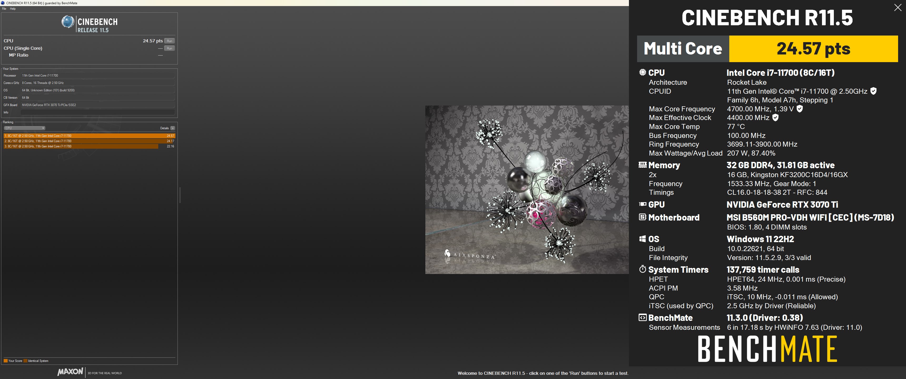906x379 pixels.
Task: Click the NVIDIA GeForce RTX 3070 Ti heading
Action: [782, 204]
